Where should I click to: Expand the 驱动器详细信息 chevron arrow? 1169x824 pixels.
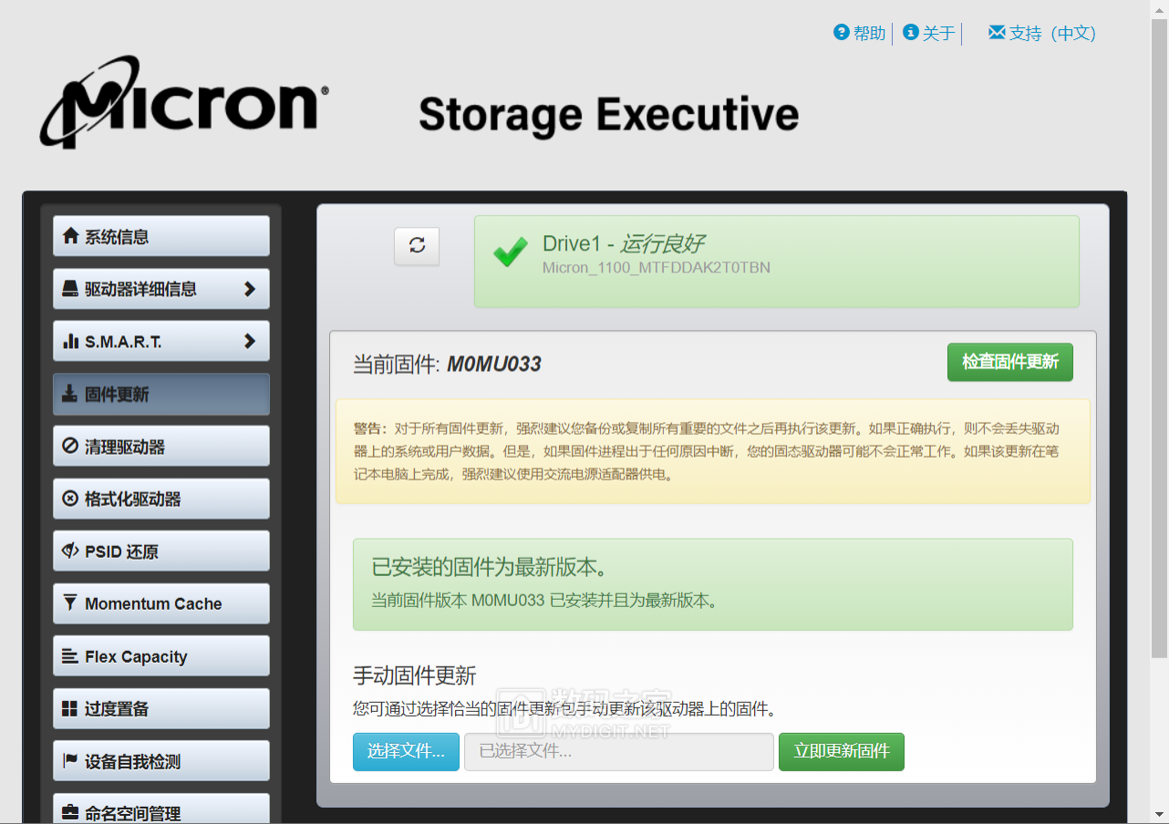pyautogui.click(x=250, y=289)
